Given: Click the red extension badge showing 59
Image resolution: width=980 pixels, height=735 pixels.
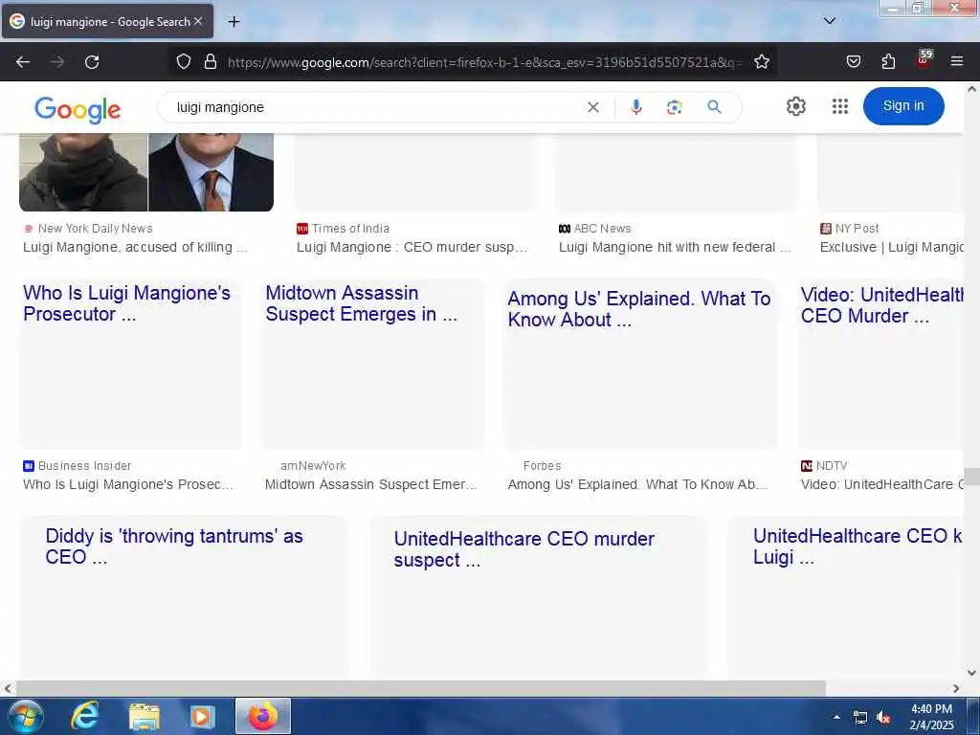Looking at the screenshot, I should pyautogui.click(x=924, y=58).
